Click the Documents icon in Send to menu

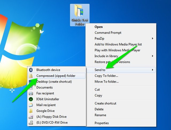click(31, 88)
